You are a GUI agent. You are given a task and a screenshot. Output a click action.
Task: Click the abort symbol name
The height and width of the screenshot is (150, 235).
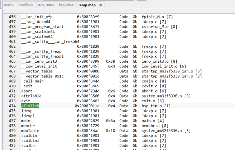(27, 91)
